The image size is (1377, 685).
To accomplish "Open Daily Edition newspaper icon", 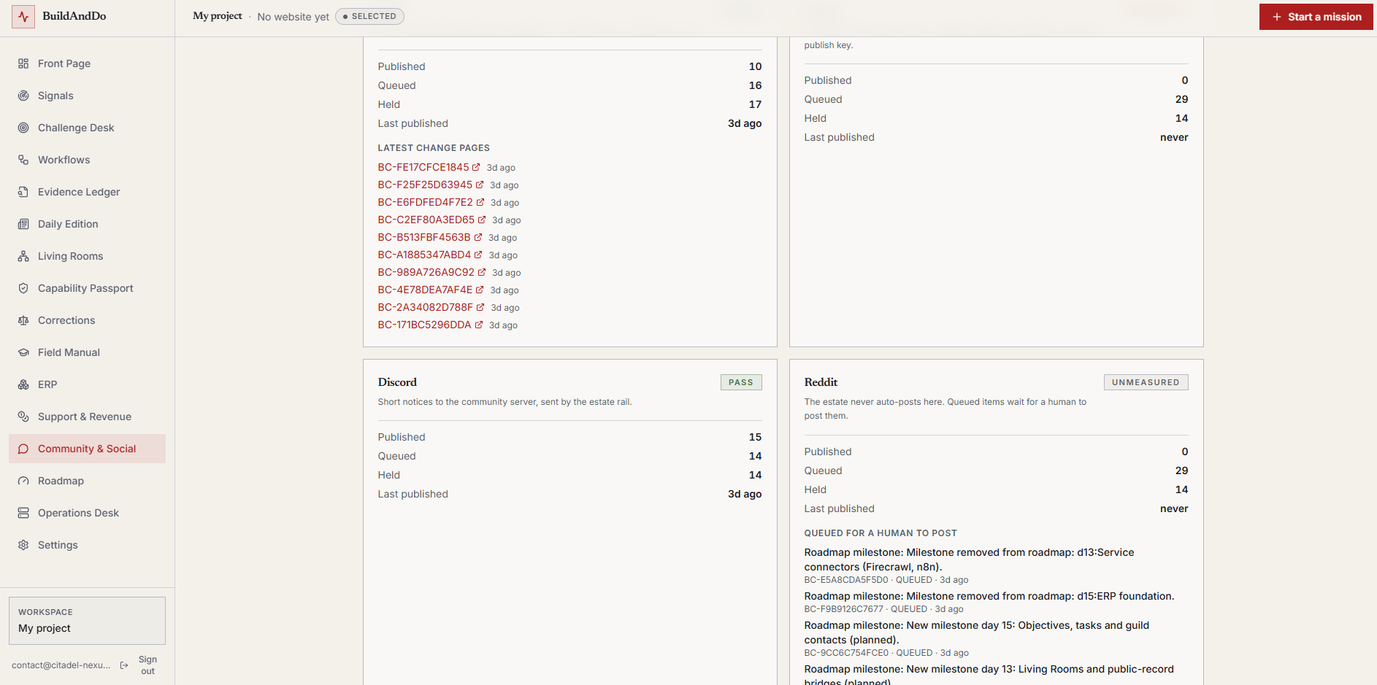I will click(23, 224).
